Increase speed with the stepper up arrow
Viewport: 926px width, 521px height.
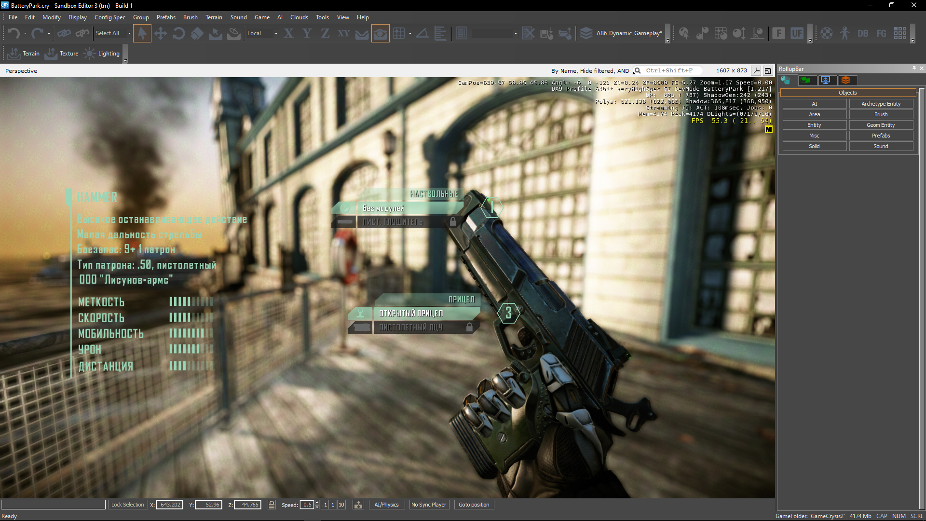[x=317, y=502]
